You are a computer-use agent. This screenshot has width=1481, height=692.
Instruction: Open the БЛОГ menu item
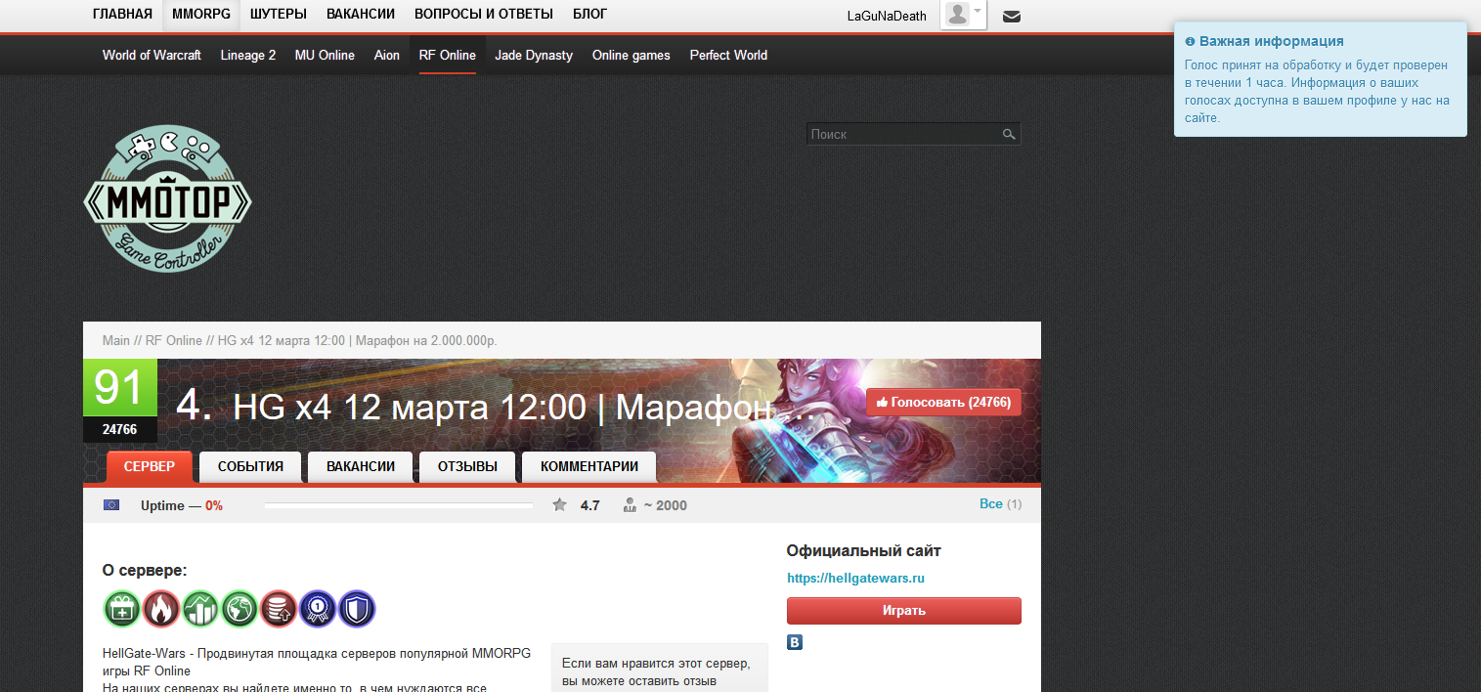click(x=589, y=14)
